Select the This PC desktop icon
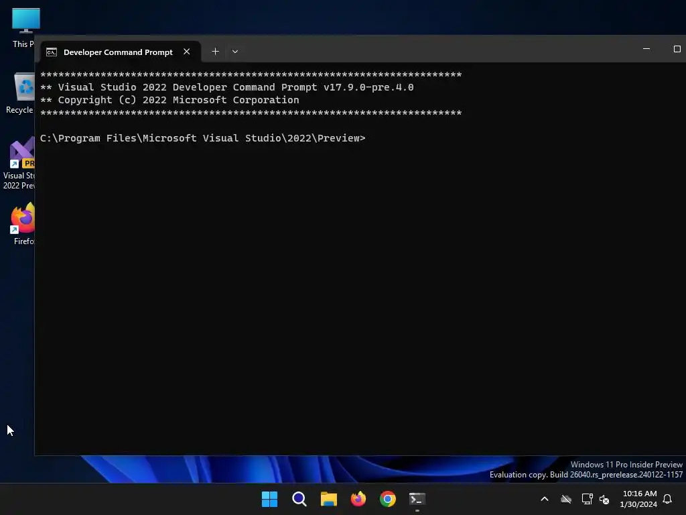 (x=23, y=27)
